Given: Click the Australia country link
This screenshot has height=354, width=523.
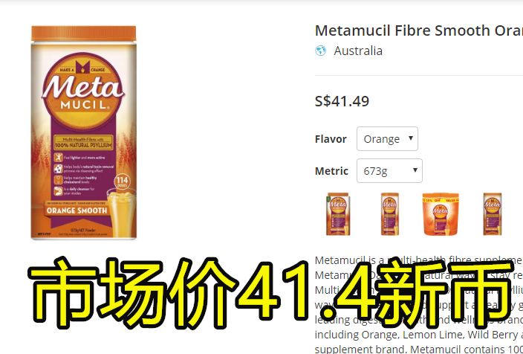Looking at the screenshot, I should [x=358, y=51].
